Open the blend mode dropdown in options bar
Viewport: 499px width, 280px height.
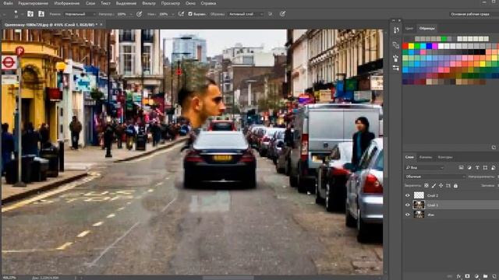pos(80,14)
